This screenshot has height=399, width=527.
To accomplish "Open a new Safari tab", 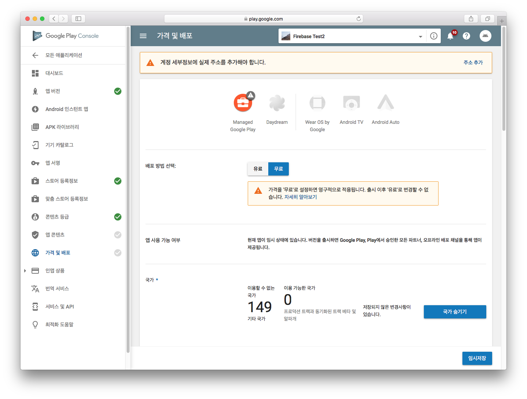I will click(x=502, y=21).
